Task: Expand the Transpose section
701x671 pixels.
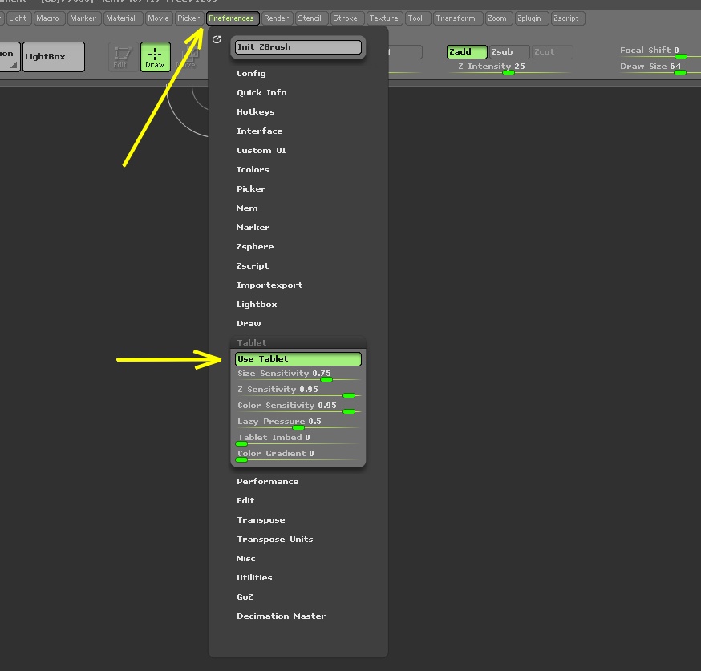Action: click(261, 519)
